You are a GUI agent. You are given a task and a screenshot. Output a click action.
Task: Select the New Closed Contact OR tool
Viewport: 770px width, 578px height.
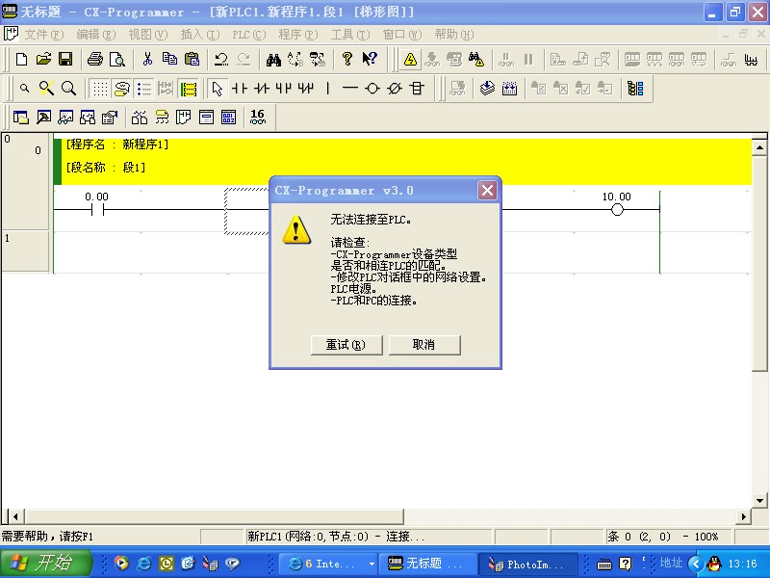tap(305, 89)
